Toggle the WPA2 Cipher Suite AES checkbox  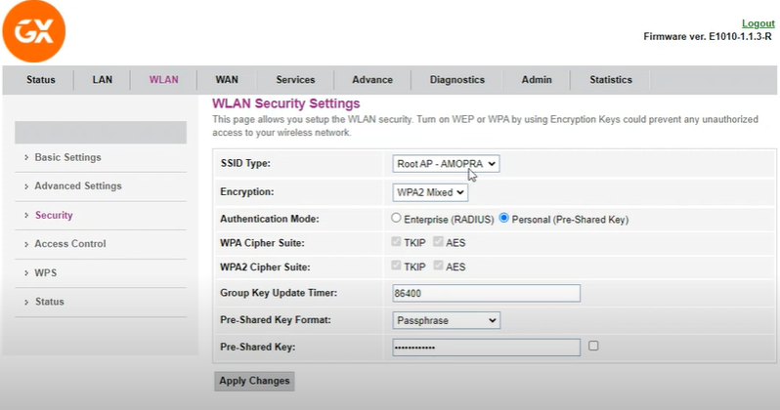click(439, 266)
